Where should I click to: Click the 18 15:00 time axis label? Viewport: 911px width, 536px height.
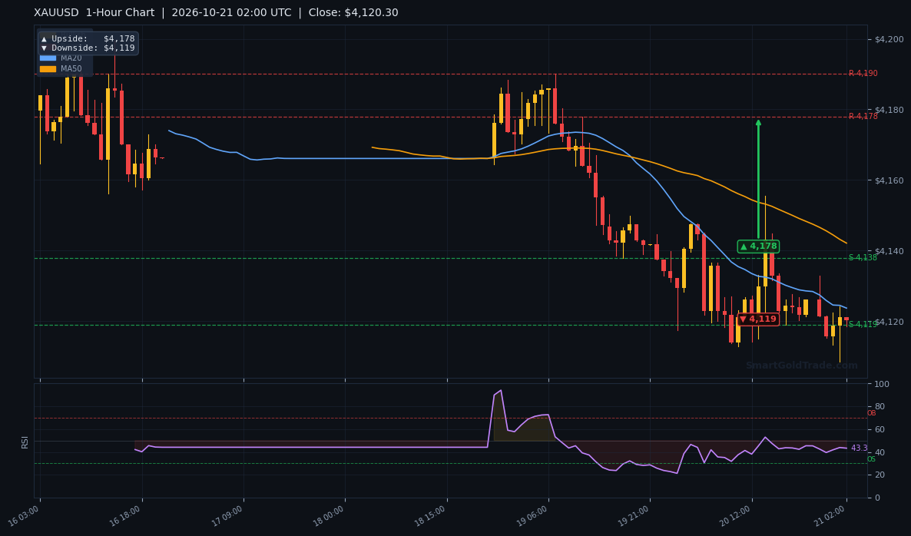coord(431,516)
